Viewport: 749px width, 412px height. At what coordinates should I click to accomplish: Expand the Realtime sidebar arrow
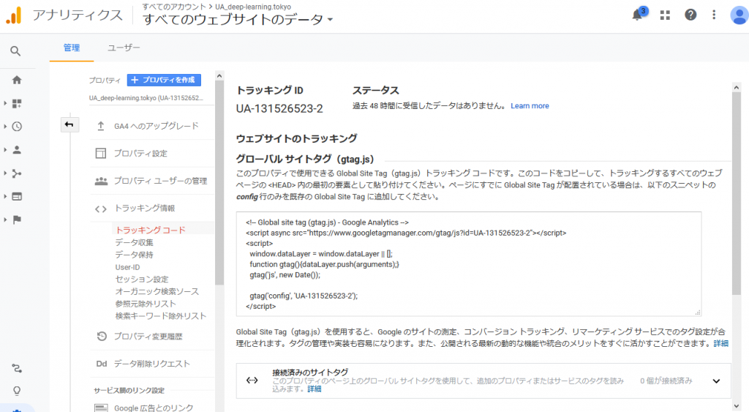[5, 127]
